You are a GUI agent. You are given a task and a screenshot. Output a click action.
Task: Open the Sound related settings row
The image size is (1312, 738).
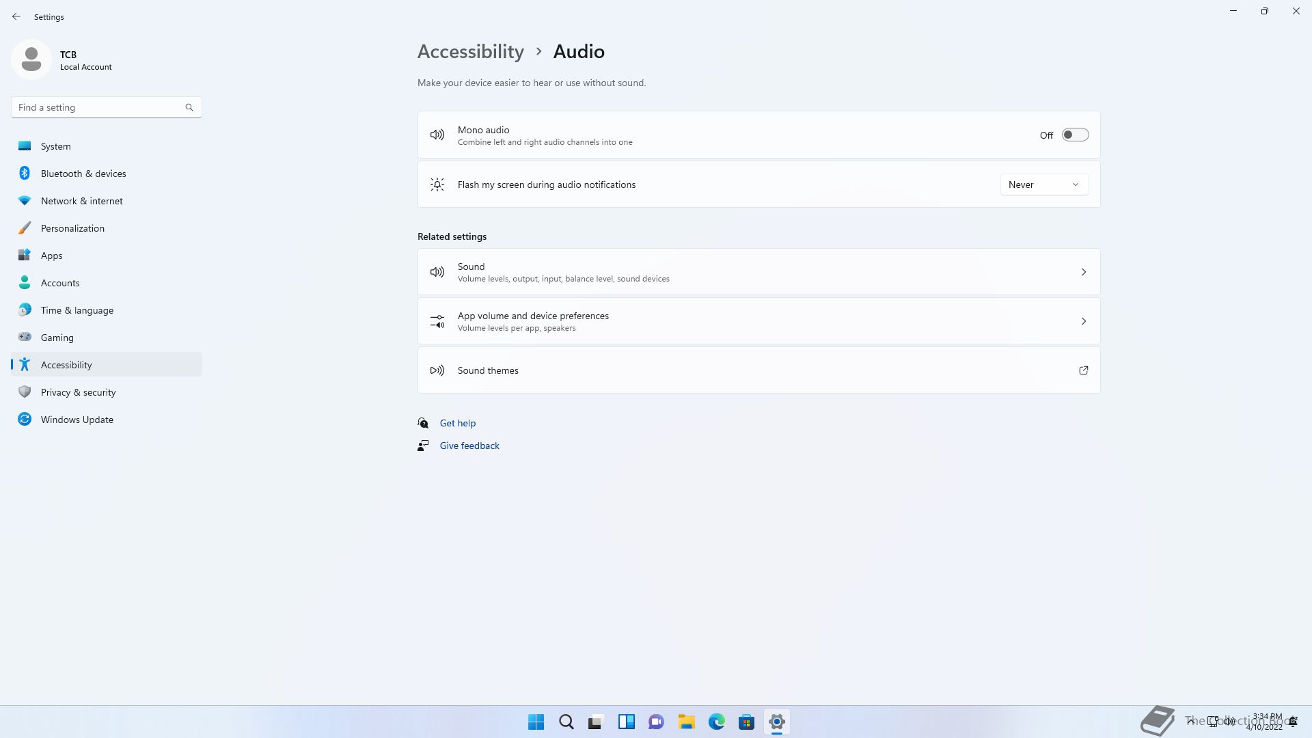pyautogui.click(x=758, y=272)
